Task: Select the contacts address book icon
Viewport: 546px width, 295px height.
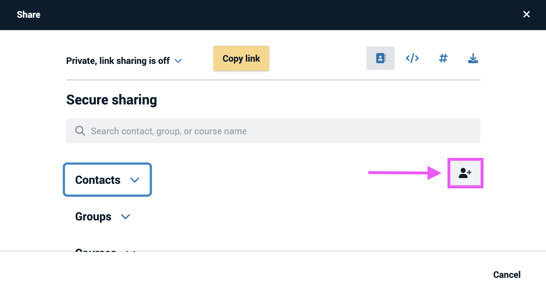Action: click(381, 58)
